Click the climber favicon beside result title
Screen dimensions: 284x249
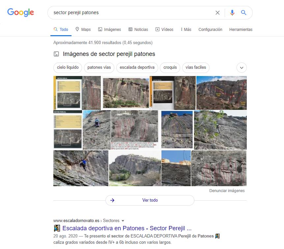point(57,228)
